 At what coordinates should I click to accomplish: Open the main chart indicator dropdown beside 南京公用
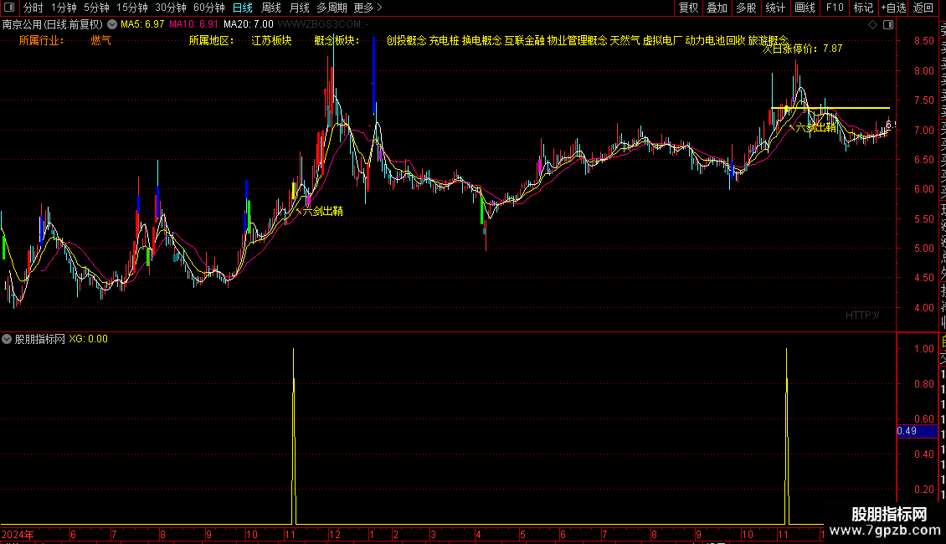click(112, 24)
